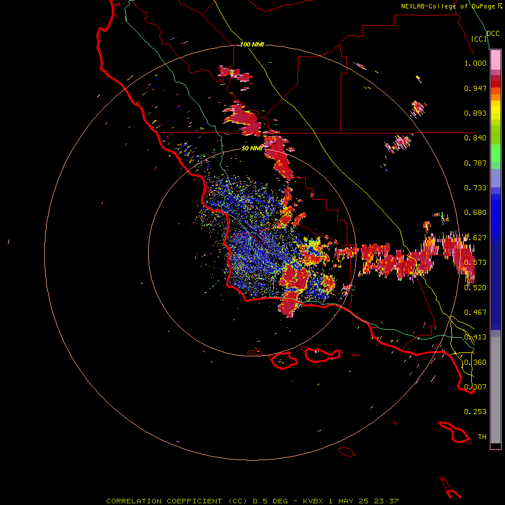Click the 0.787 scale value
Image resolution: width=505 pixels, height=505 pixels.
tap(475, 163)
